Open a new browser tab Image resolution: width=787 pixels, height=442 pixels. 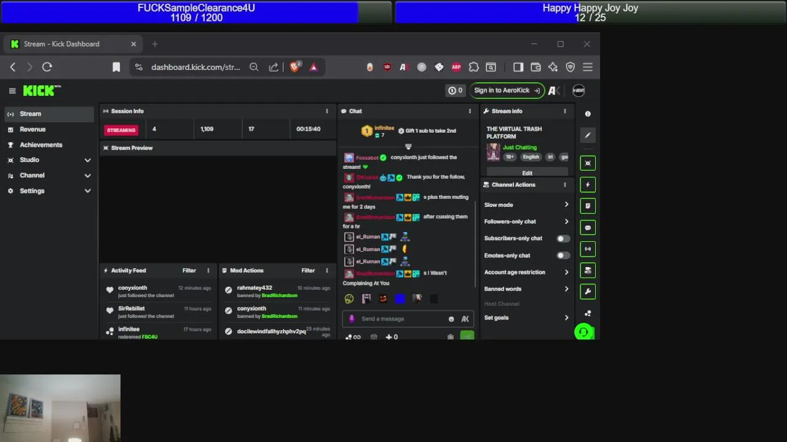click(155, 44)
